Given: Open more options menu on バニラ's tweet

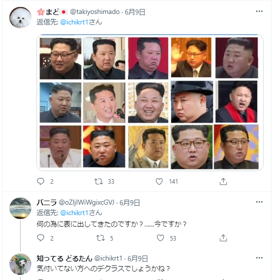Looking at the screenshot, I should point(259,202).
